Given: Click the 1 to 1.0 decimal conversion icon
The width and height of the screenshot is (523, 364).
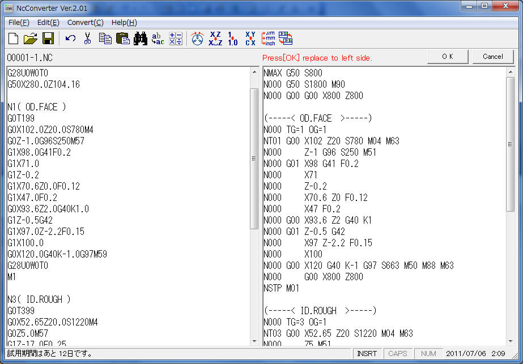Looking at the screenshot, I should (x=232, y=38).
